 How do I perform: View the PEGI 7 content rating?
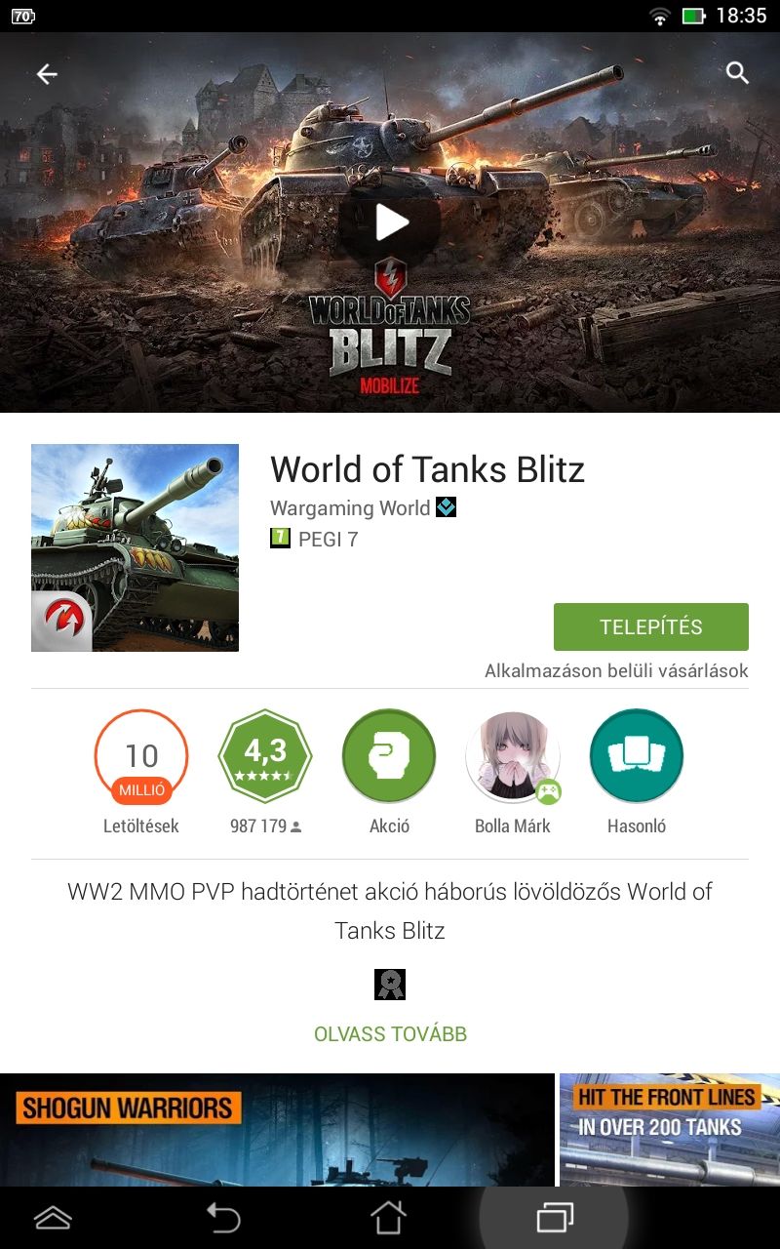(x=314, y=539)
